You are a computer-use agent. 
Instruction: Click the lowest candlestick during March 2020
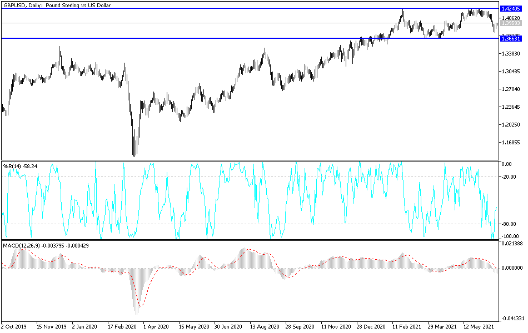135,150
